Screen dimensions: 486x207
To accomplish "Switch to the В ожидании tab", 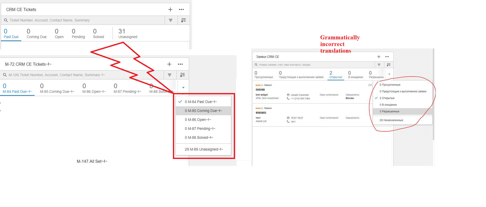I will tap(355, 75).
